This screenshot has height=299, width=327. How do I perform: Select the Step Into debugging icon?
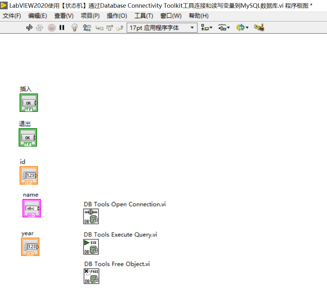[x=100, y=28]
